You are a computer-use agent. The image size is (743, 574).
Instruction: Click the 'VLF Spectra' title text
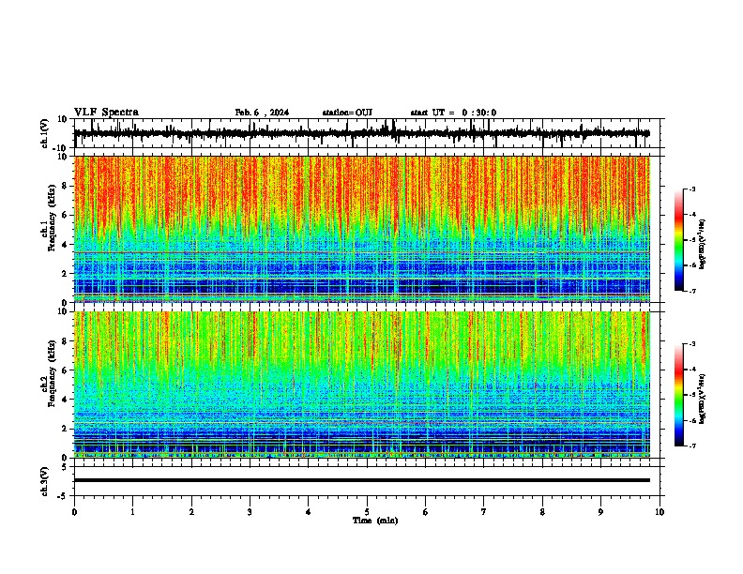[x=106, y=113]
